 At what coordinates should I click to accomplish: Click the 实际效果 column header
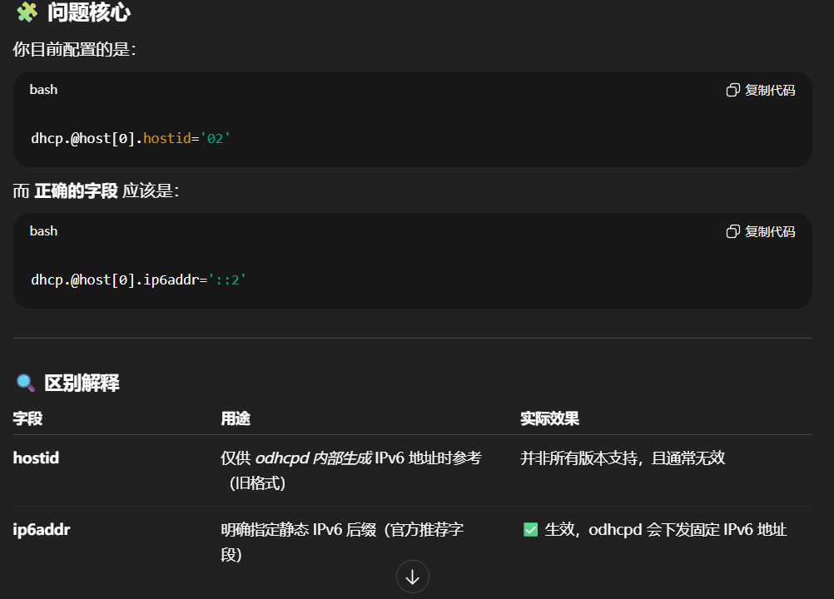[x=549, y=418]
